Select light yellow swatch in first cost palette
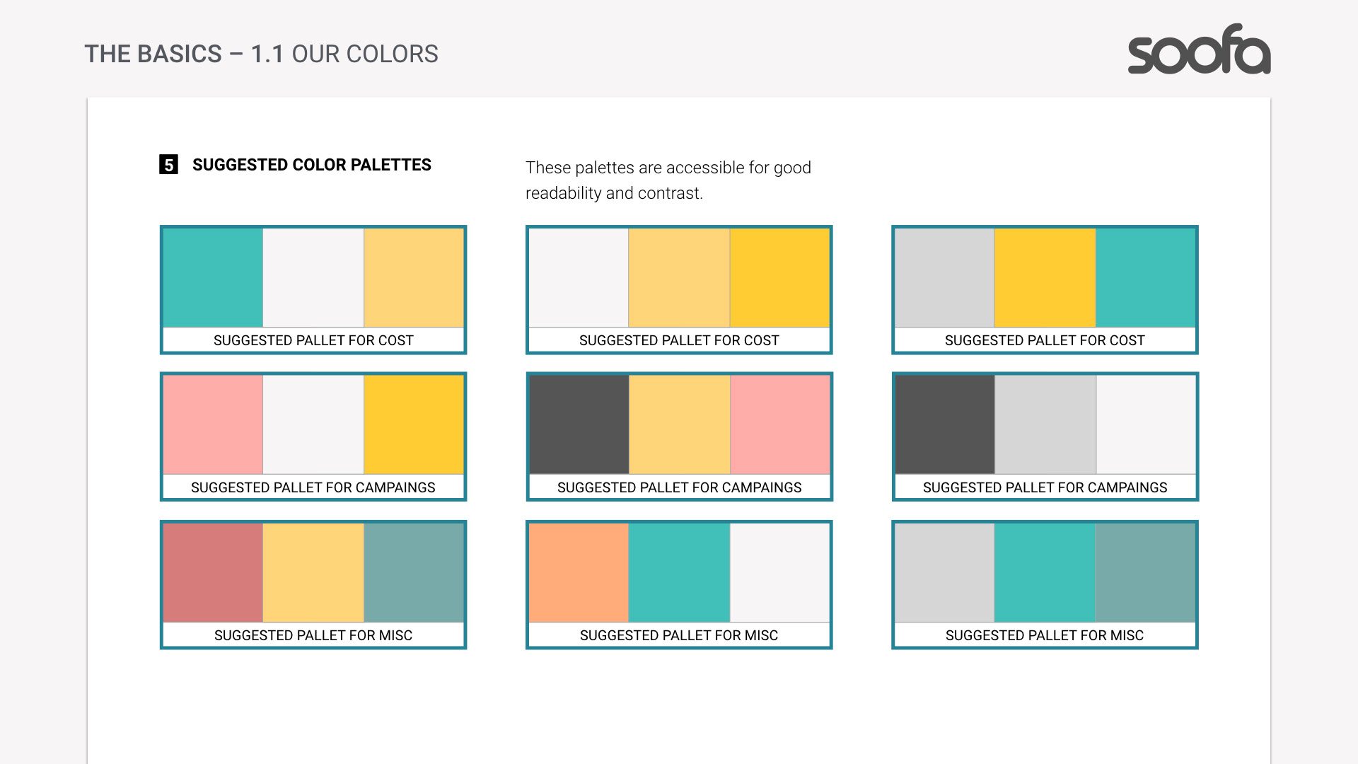 (414, 277)
